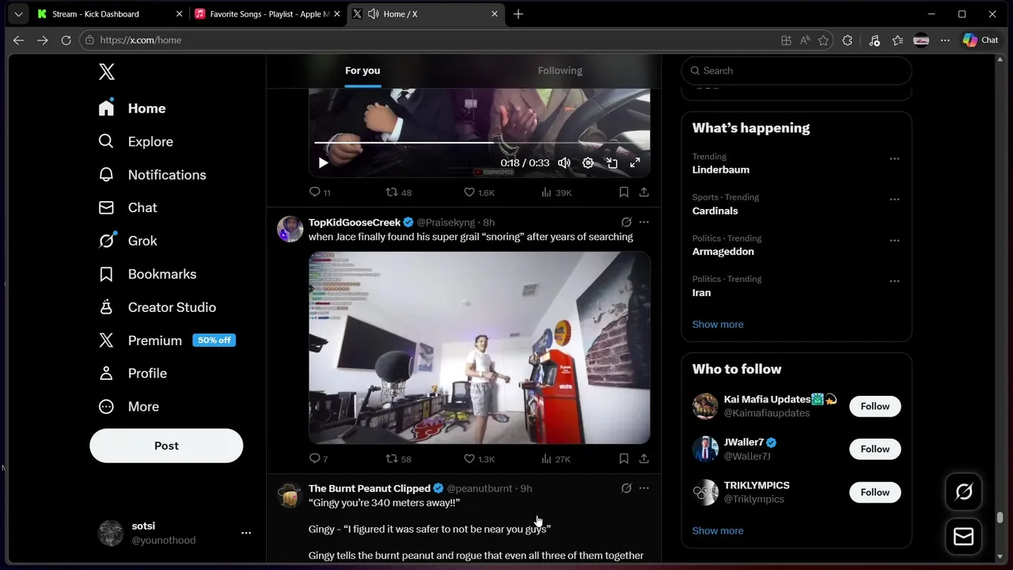Open Notifications from the sidebar
The image size is (1013, 570).
(x=152, y=175)
